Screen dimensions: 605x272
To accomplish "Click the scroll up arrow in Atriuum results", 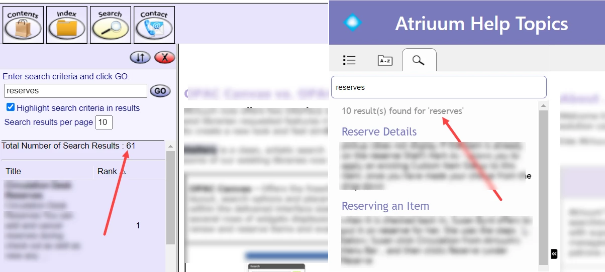I will point(543,105).
